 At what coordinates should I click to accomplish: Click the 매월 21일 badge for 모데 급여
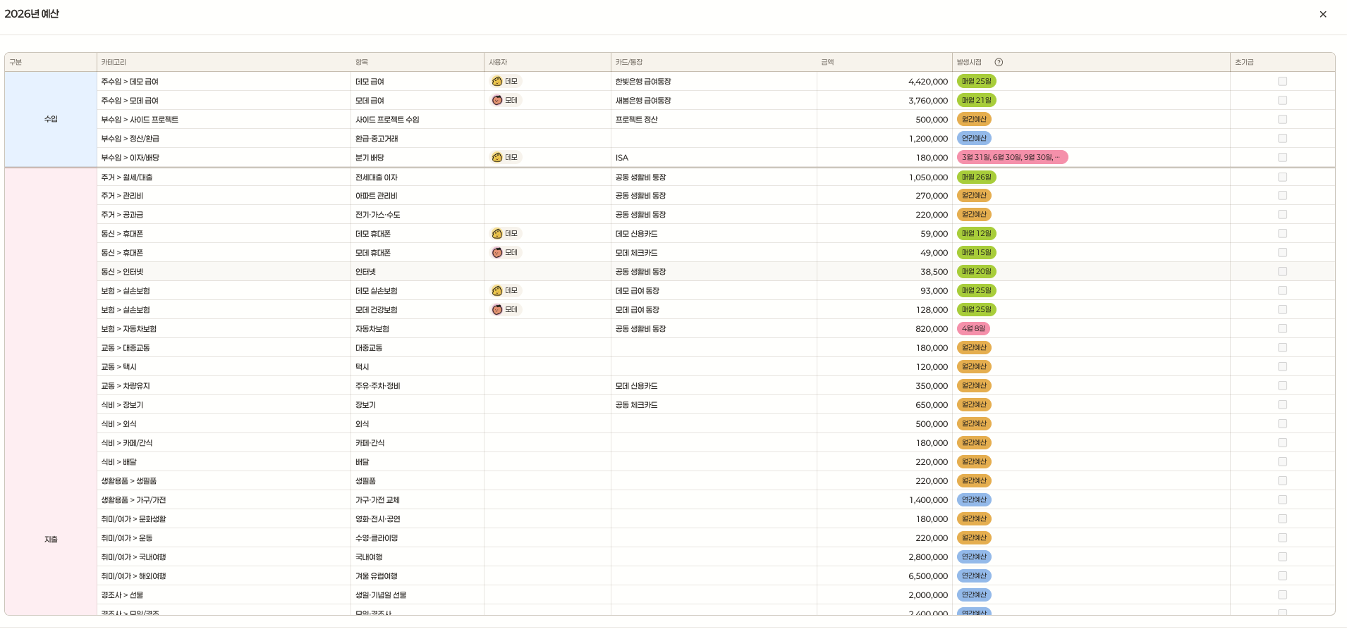(976, 101)
